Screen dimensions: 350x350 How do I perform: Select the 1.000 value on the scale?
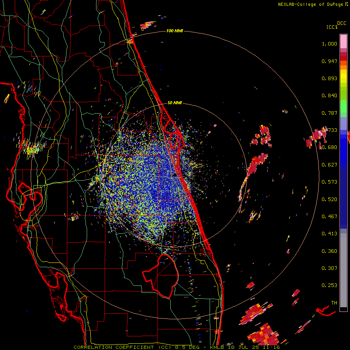point(329,44)
